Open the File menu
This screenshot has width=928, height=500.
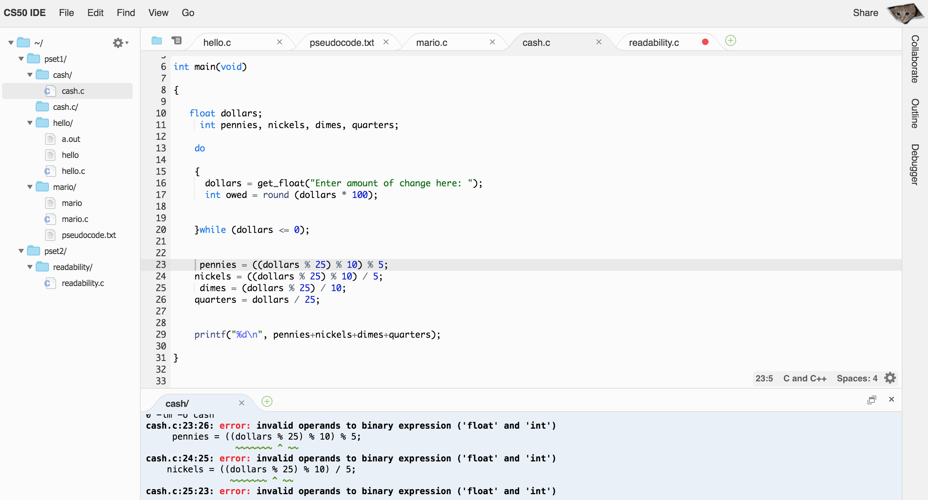66,13
